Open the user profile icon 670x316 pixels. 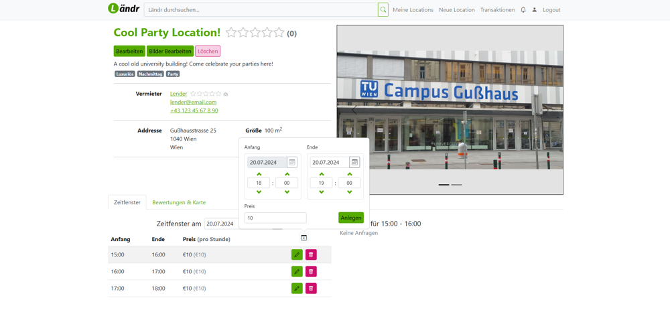tap(535, 10)
